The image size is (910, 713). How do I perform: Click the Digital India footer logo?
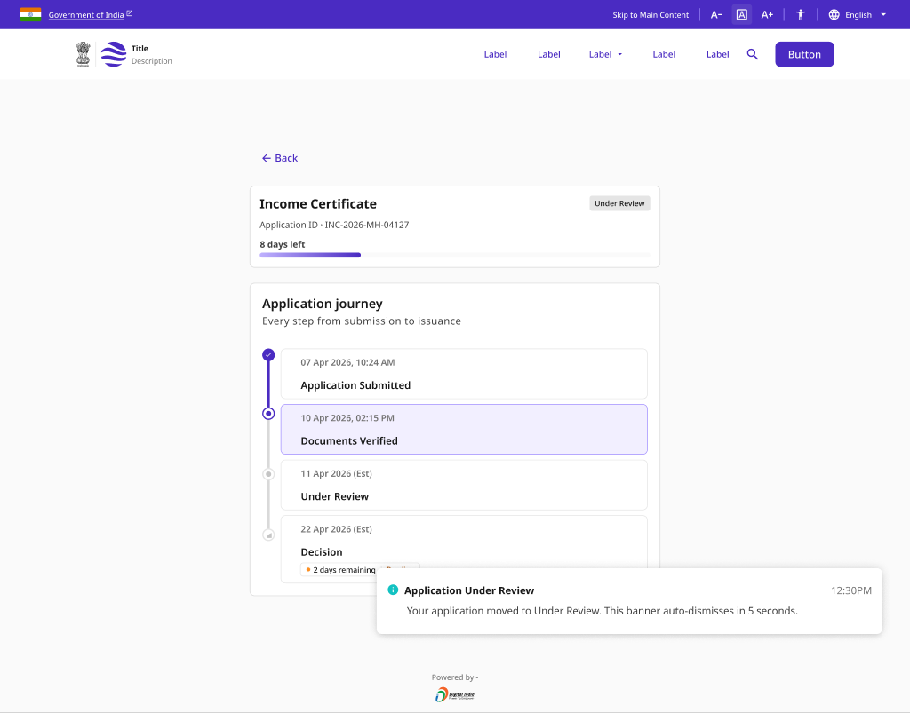455,694
